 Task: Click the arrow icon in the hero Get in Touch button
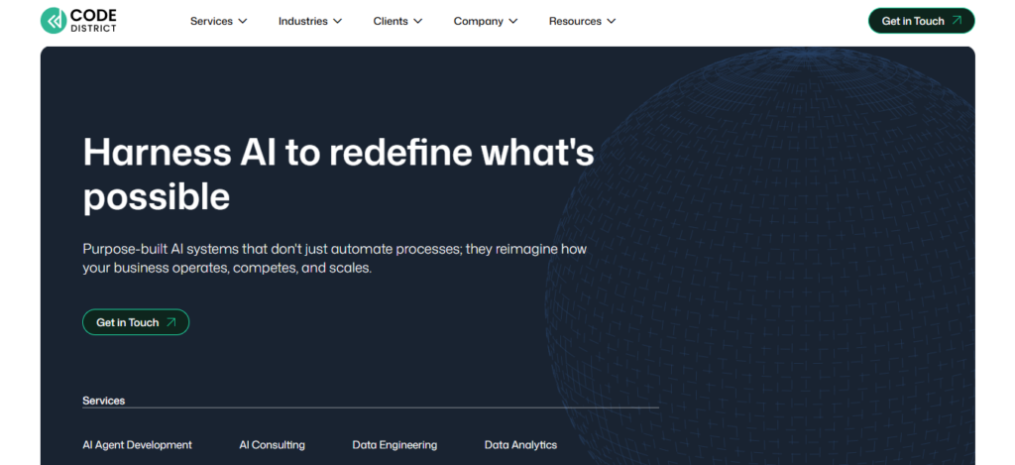tap(171, 322)
